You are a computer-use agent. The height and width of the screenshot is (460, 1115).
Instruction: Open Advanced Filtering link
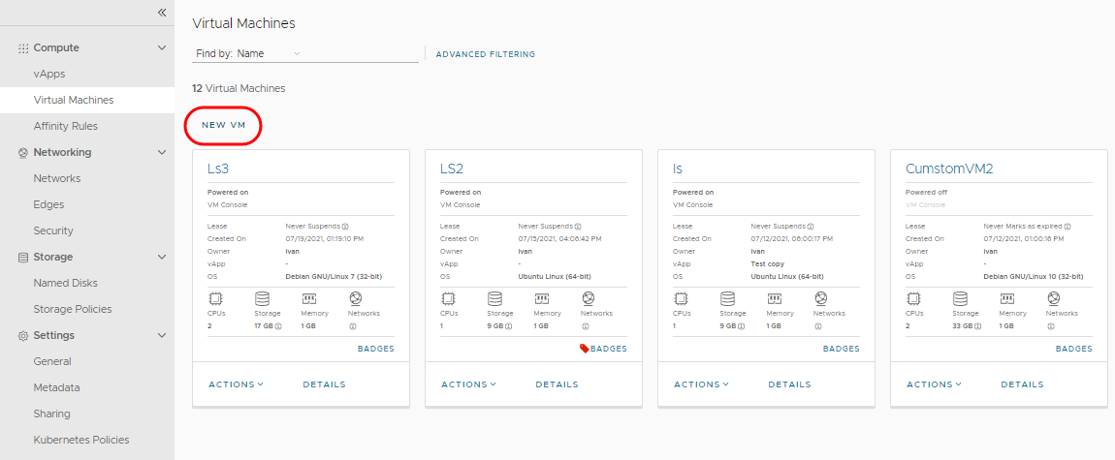[x=485, y=54]
